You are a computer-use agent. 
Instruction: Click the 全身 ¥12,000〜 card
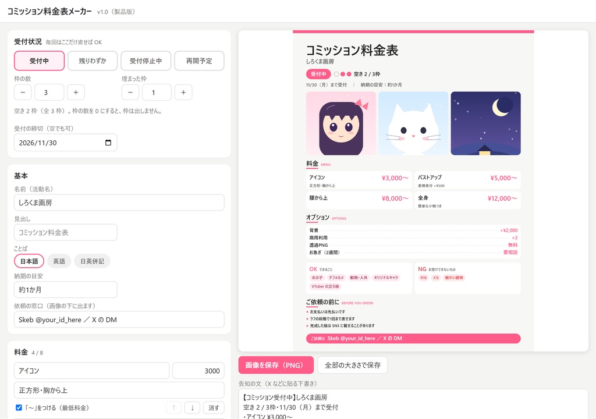467,200
